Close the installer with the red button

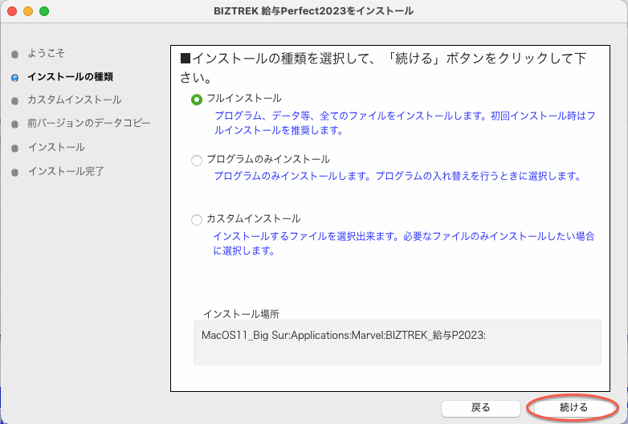tap(12, 11)
